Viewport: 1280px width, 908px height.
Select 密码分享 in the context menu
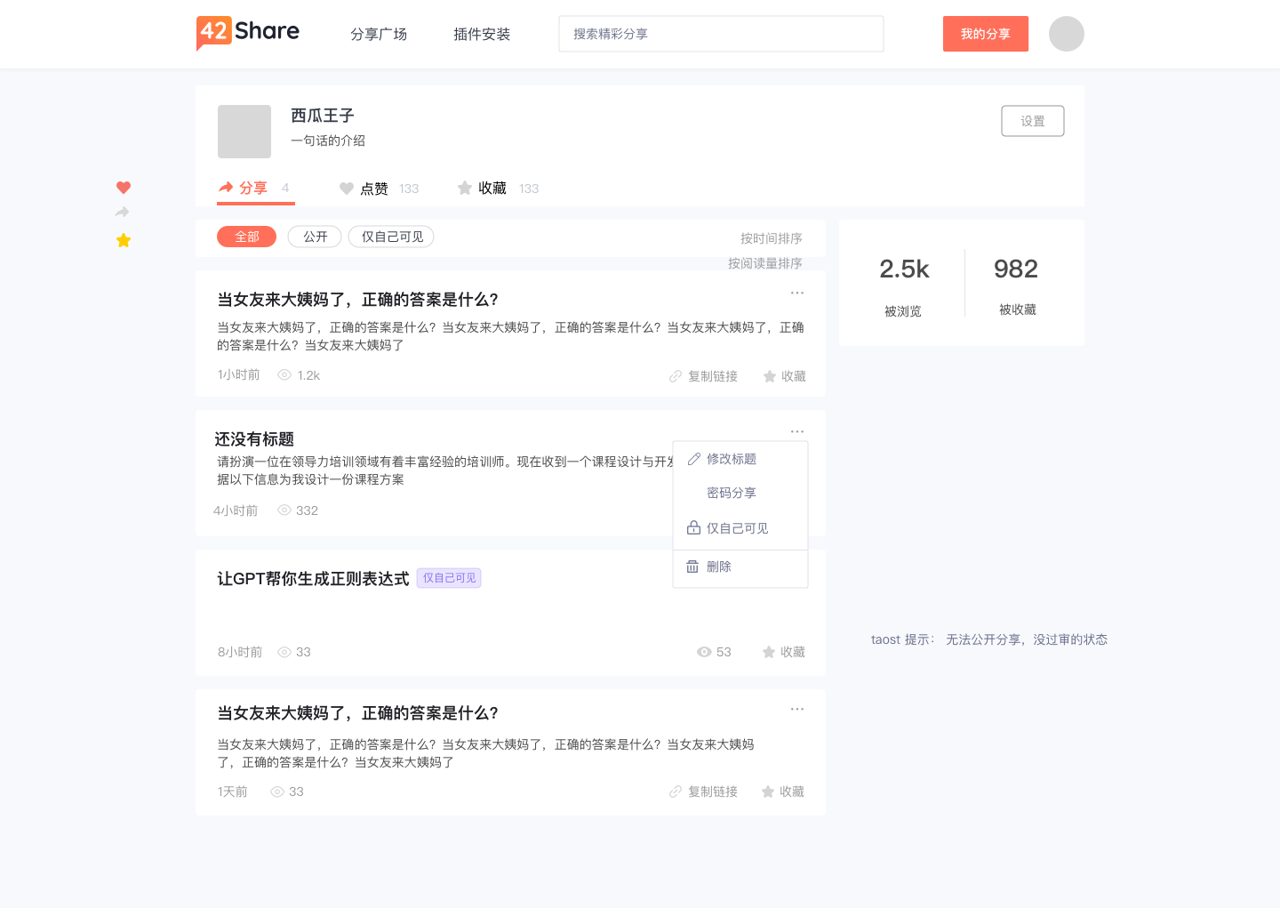pyautogui.click(x=740, y=493)
